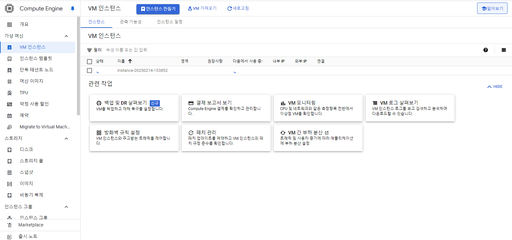Switch to the 관측 가능성 tab
The height and width of the screenshot is (240, 512).
(x=131, y=22)
